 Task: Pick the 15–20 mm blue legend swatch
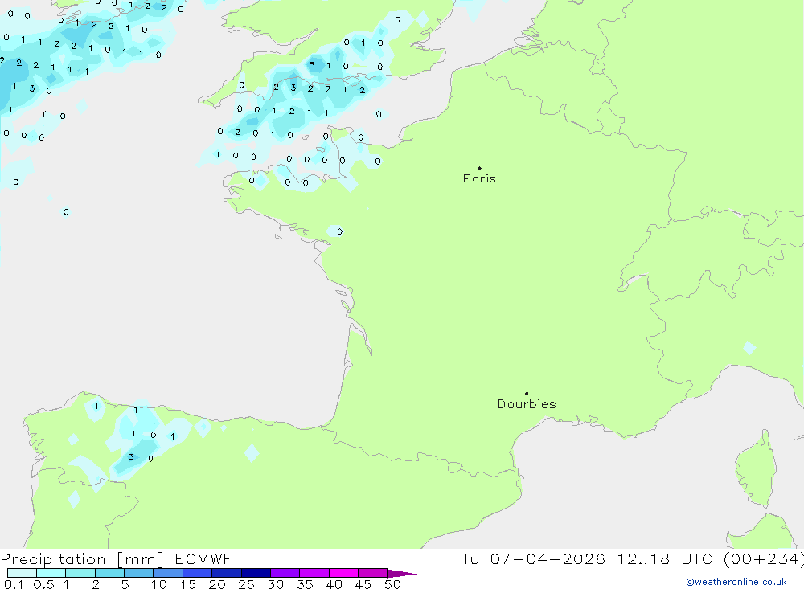pyautogui.click(x=198, y=573)
